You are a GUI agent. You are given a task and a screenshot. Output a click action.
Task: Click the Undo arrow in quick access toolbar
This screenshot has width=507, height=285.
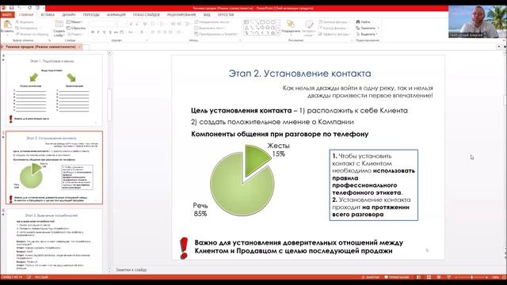[x=19, y=8]
